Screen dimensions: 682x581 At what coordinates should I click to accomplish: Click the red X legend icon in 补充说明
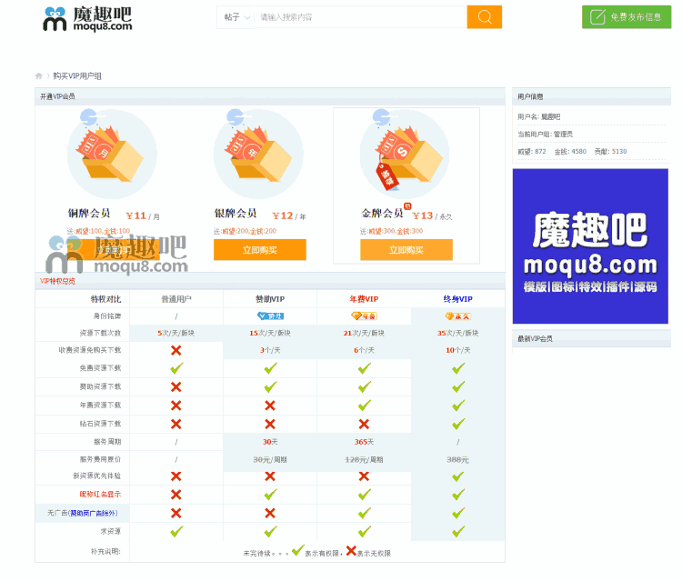coord(351,551)
